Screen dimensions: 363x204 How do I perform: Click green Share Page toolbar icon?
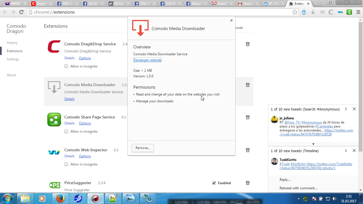tap(349, 12)
